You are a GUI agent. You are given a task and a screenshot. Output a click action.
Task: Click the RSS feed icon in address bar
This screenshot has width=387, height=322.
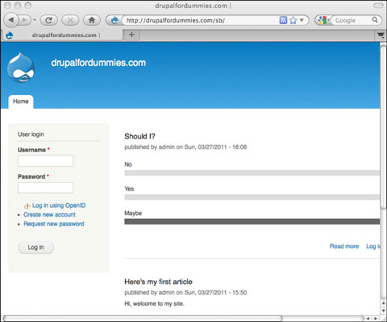tap(283, 20)
